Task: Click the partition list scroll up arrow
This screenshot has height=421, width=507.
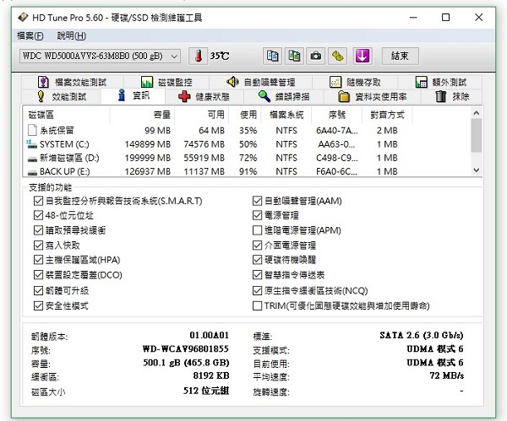Action: click(x=476, y=113)
